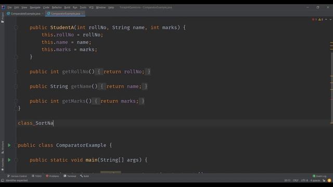Click the error count indicator in the editor

point(314,20)
